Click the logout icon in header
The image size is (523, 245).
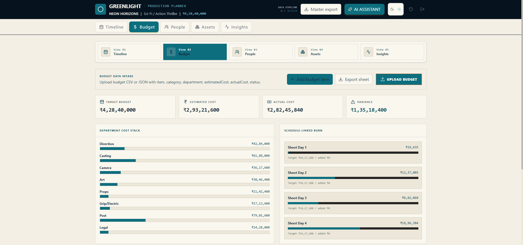pos(422,9)
